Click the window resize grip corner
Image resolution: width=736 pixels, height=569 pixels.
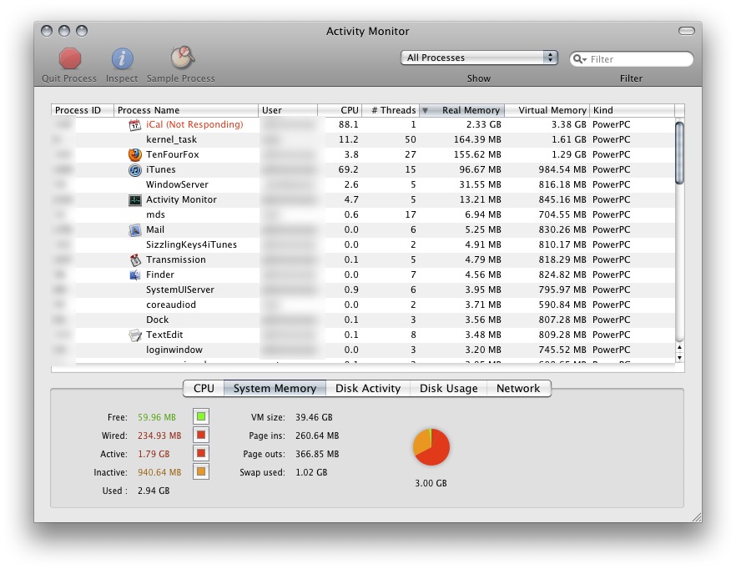point(697,517)
